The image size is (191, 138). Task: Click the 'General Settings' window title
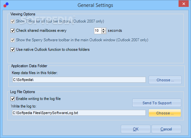(95, 5)
